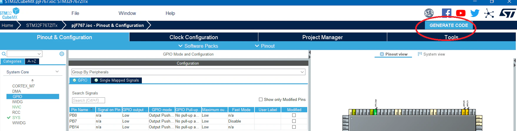Tick the Modified checkbox for PB0

294,115
